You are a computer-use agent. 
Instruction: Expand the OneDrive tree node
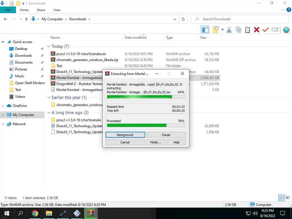coord(3,106)
